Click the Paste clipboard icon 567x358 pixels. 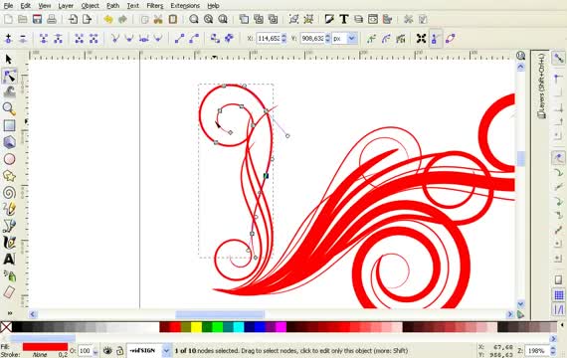(x=172, y=19)
